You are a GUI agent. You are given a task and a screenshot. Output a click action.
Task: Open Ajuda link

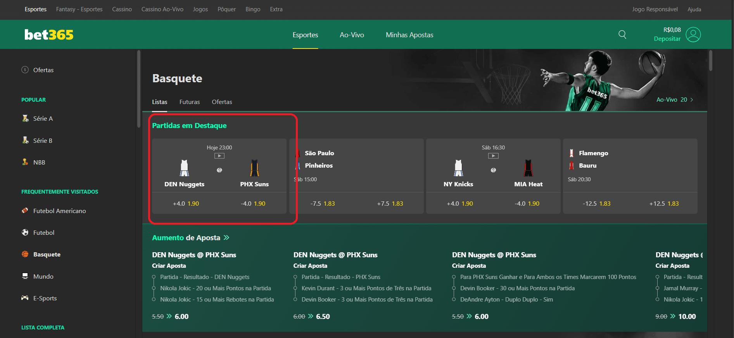[694, 9]
